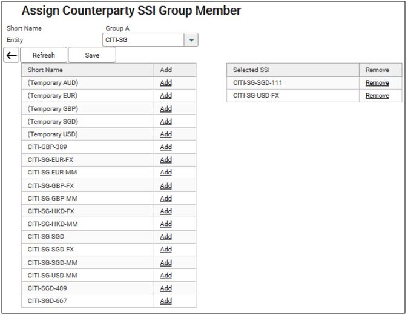The width and height of the screenshot is (408, 315).
Task: Add CITI-SG-GBP-MM to the group
Action: coord(166,199)
